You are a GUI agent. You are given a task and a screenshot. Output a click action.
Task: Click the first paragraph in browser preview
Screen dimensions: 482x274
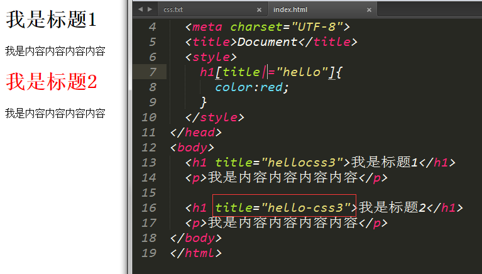tap(55, 51)
